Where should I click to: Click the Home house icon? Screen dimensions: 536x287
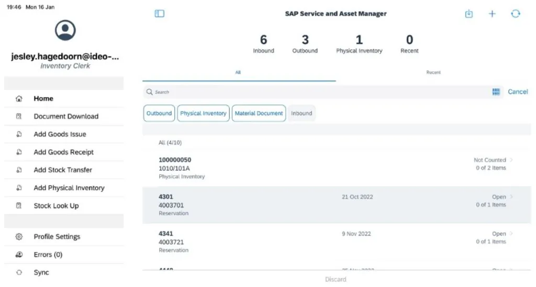[x=19, y=99]
